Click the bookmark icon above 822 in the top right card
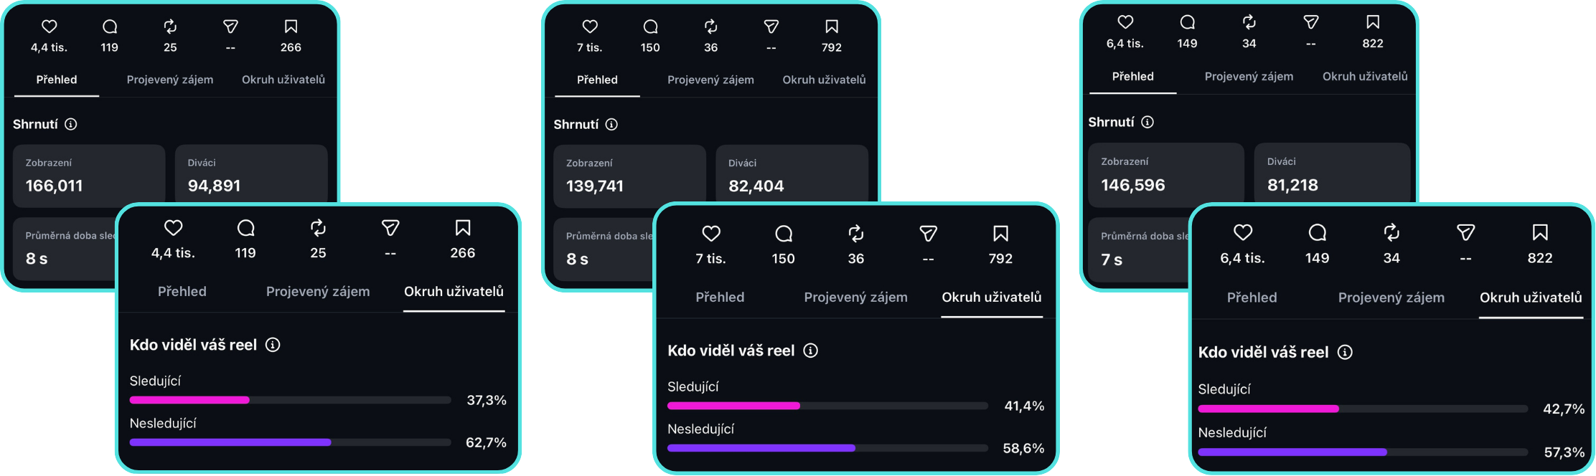The height and width of the screenshot is (476, 1596). pos(1373,22)
